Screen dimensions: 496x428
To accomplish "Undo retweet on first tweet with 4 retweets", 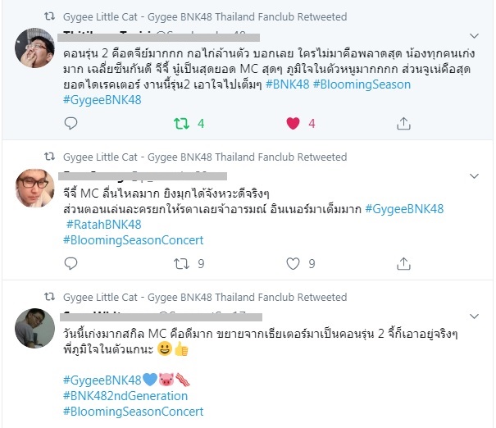I will 181,123.
